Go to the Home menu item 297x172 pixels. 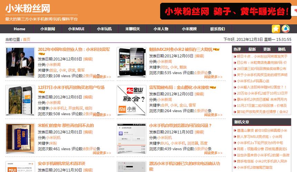(19, 29)
